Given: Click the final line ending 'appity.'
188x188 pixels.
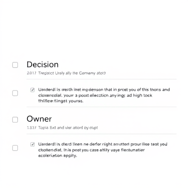Looking at the screenshot, I should click(58, 156).
